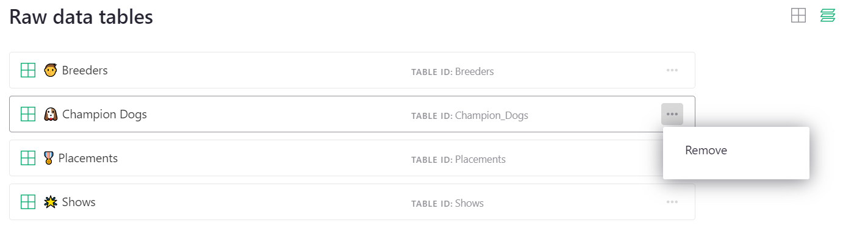Click the Breeders table grid icon

coord(28,70)
